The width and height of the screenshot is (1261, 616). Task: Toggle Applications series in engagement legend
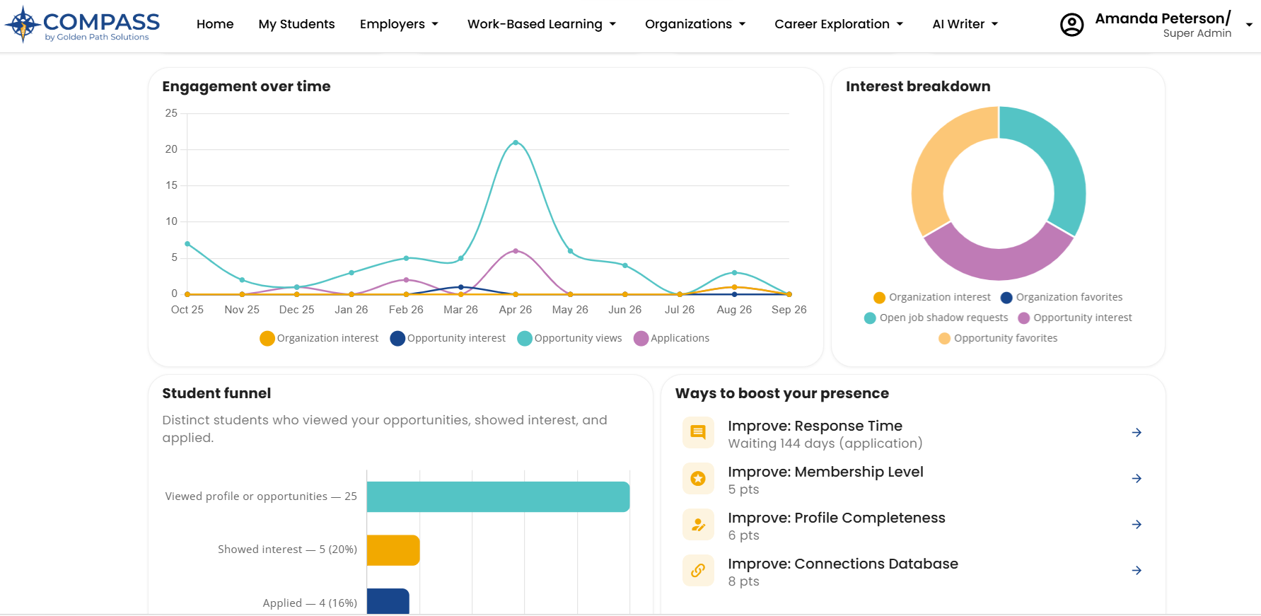click(x=671, y=339)
